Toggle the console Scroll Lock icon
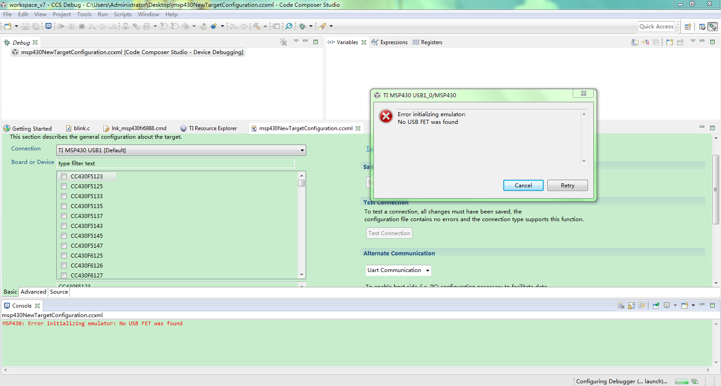 [632, 305]
